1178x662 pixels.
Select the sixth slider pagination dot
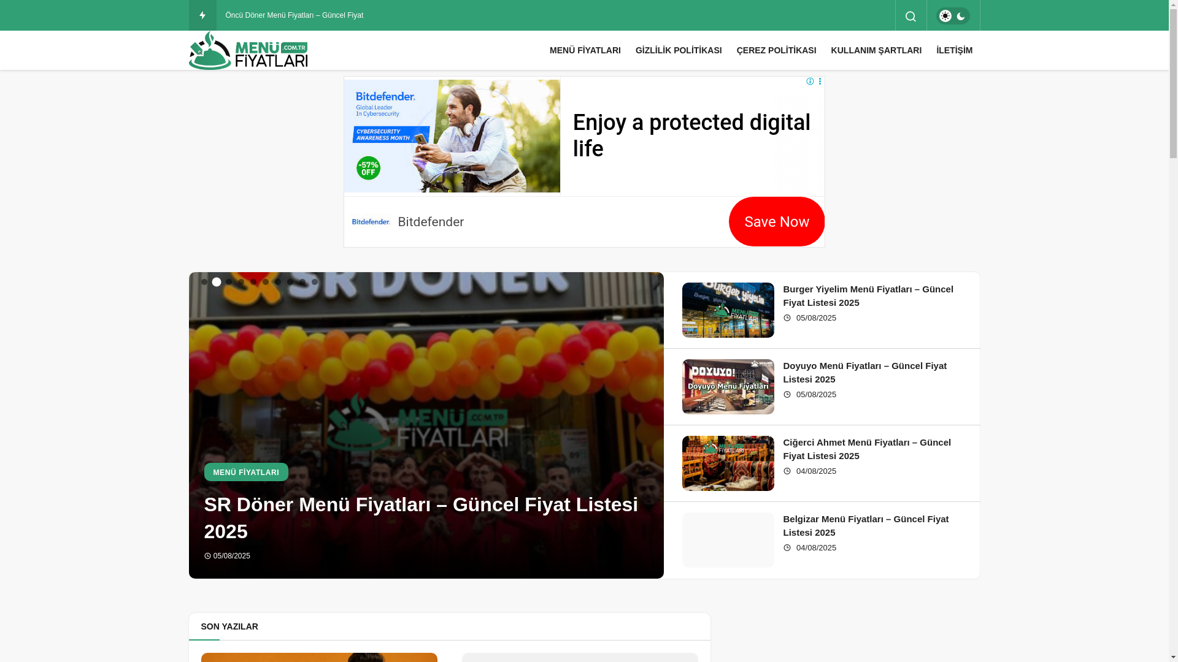pos(266,282)
